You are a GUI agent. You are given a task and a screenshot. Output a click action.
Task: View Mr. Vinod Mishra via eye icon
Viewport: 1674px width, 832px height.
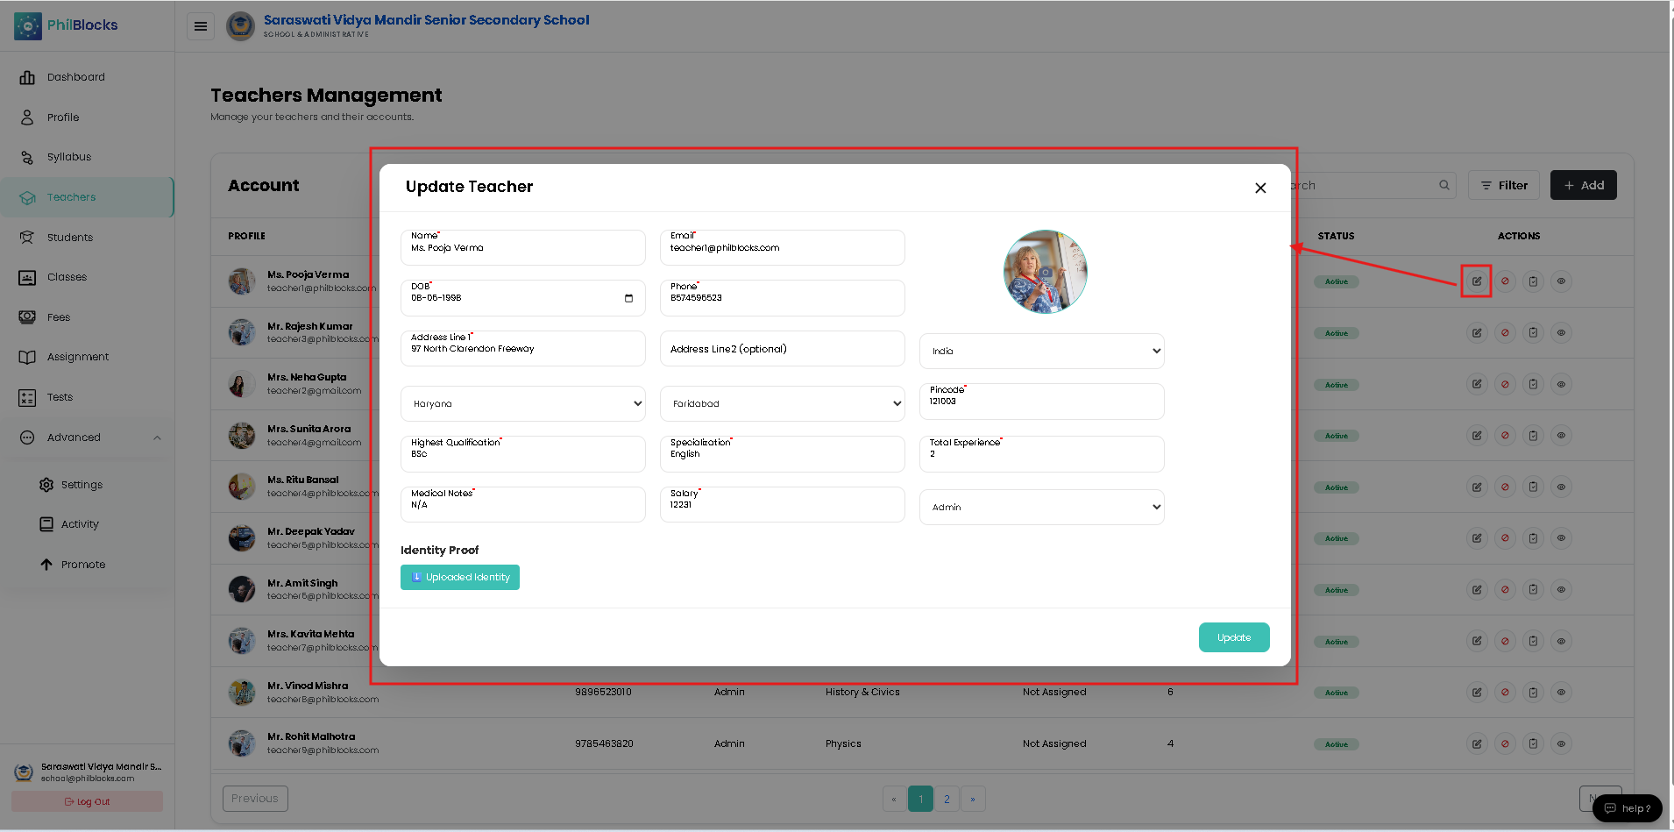(1561, 693)
